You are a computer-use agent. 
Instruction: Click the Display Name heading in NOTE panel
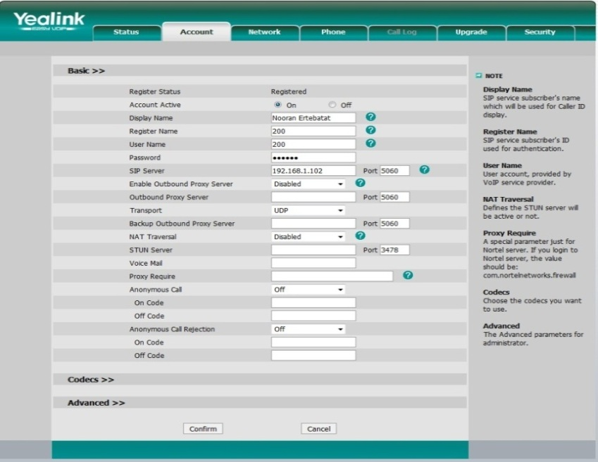point(507,89)
